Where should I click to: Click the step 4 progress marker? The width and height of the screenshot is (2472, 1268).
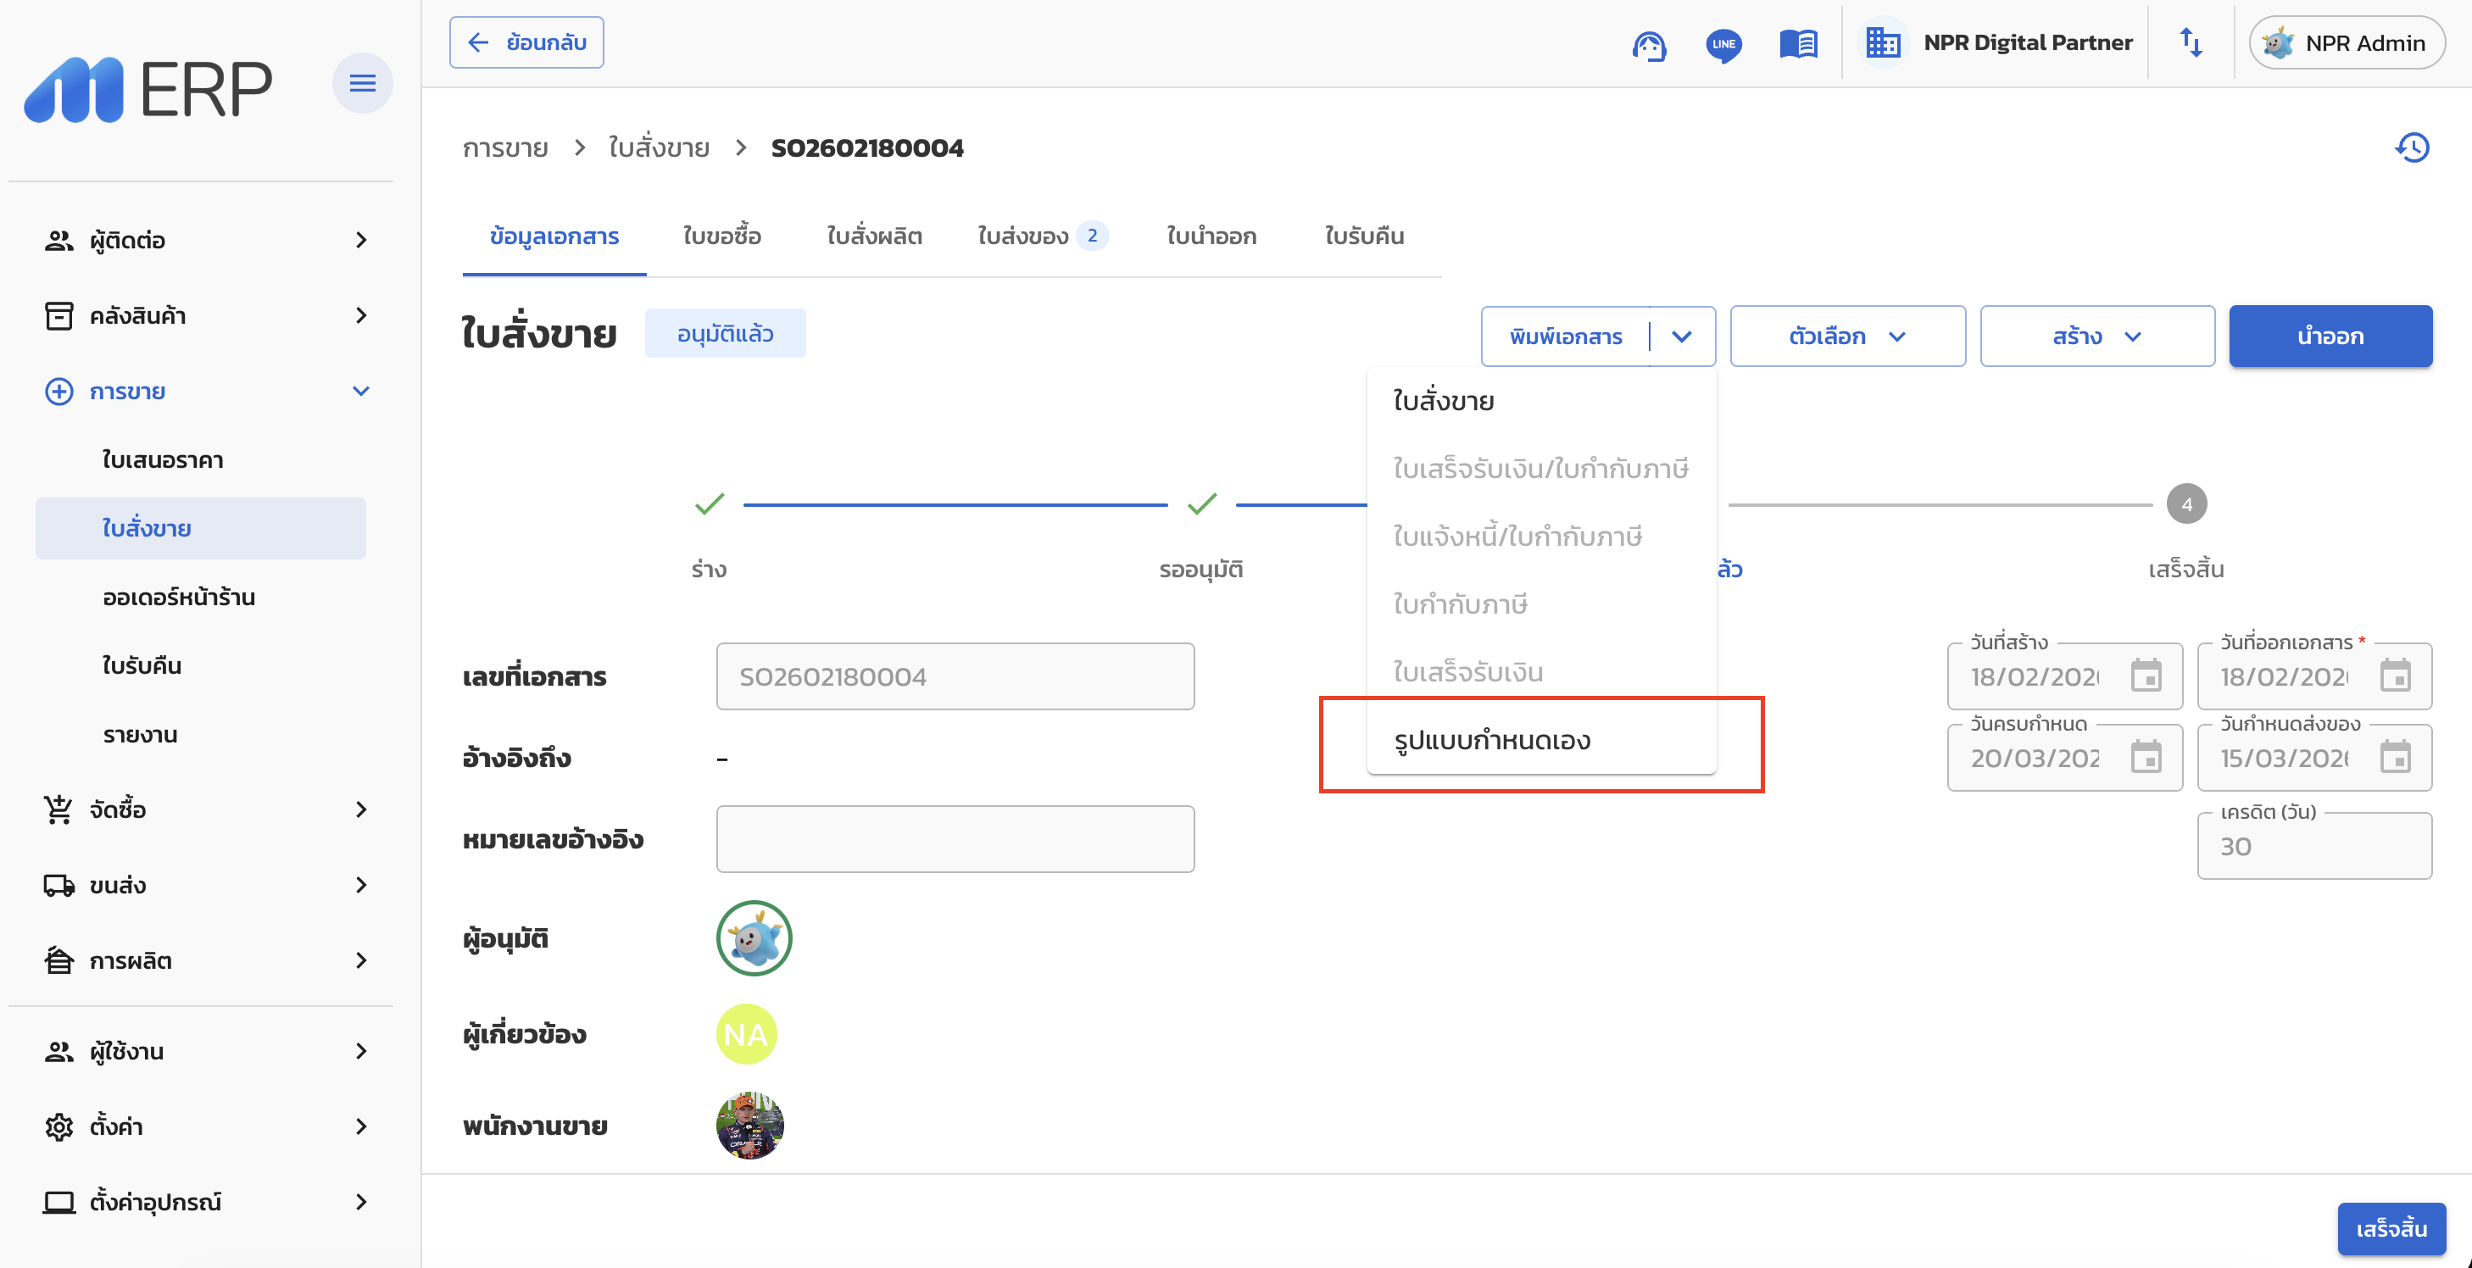[2186, 504]
